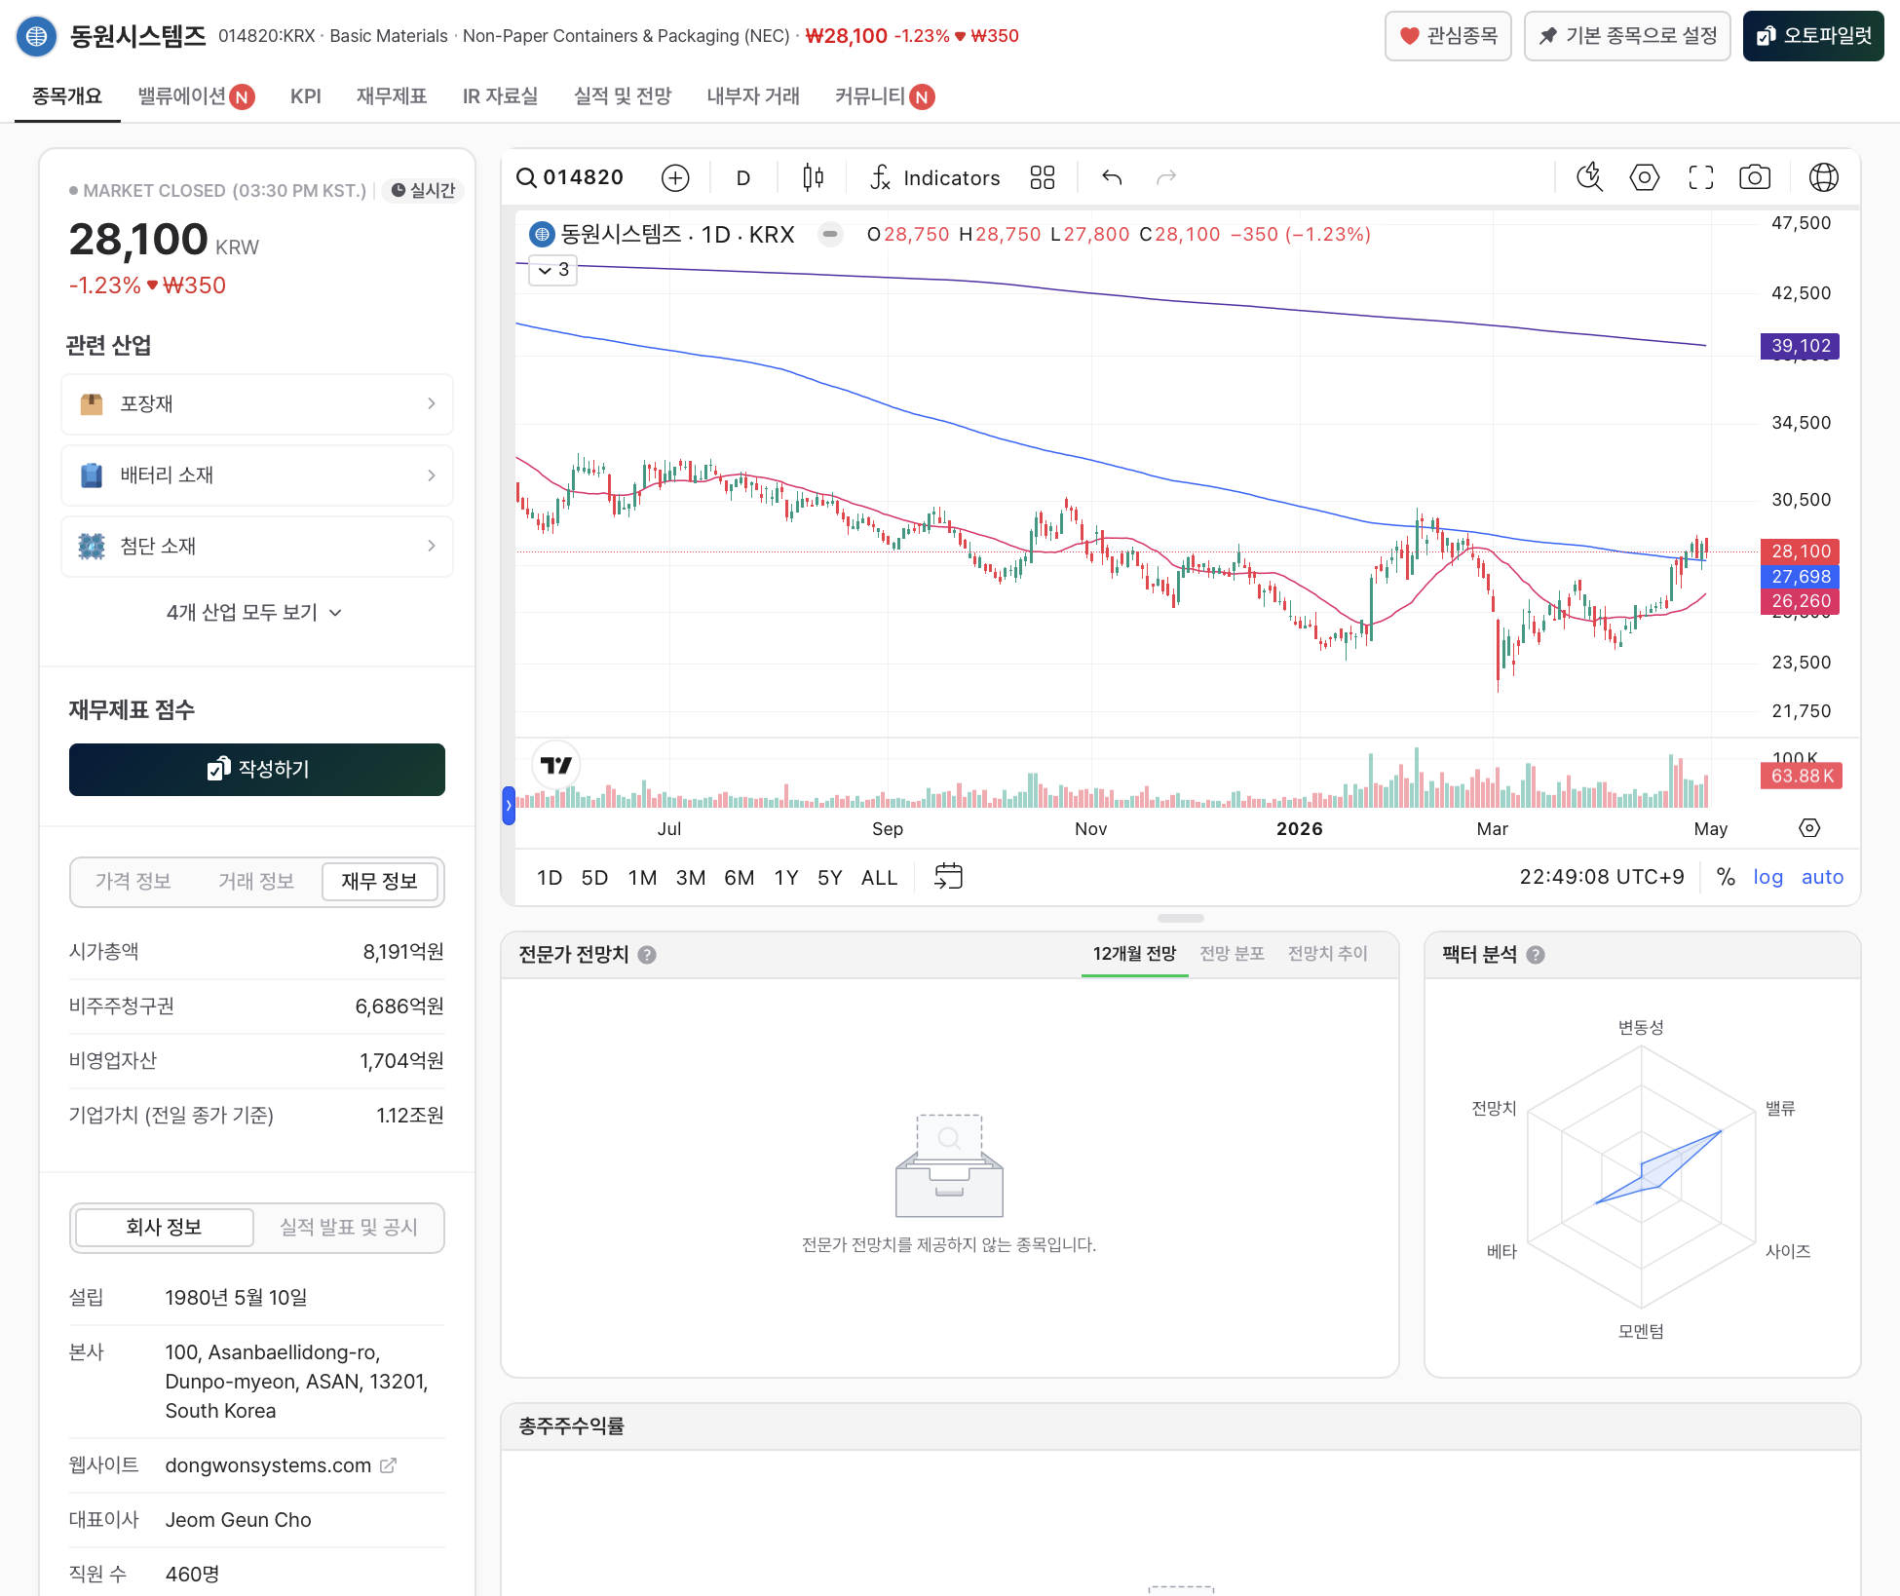The height and width of the screenshot is (1596, 1900).
Task: Open the globe language icon on chart toolbar
Action: (x=1824, y=177)
